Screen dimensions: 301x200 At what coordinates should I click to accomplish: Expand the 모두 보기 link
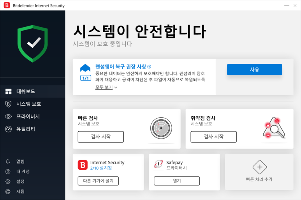click(104, 87)
